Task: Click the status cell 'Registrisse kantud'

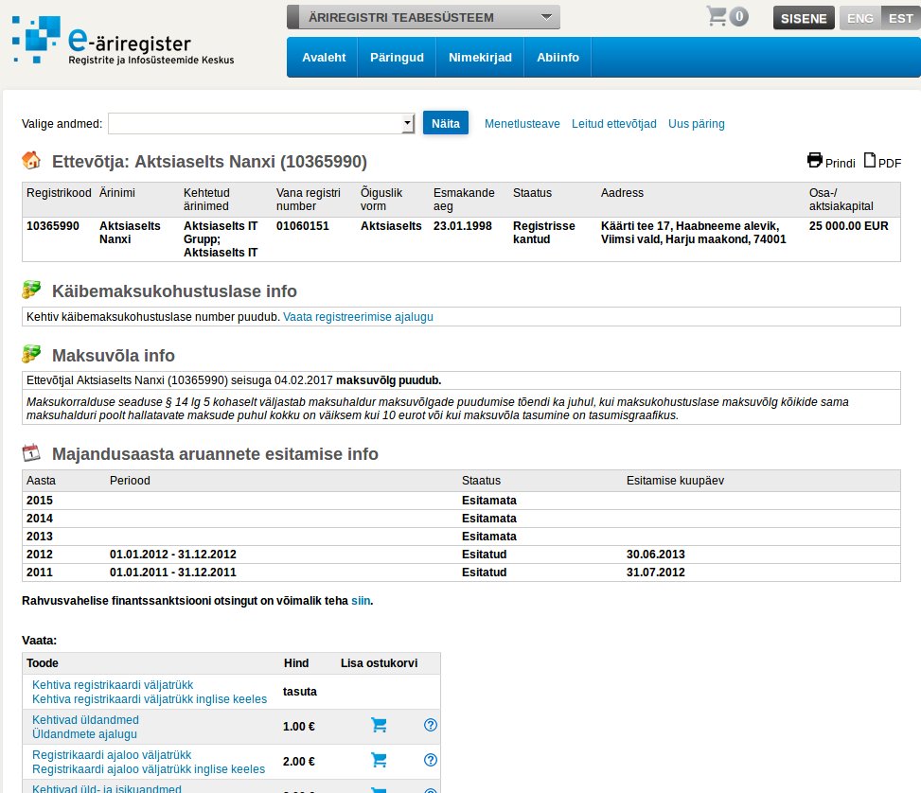Action: [x=544, y=233]
